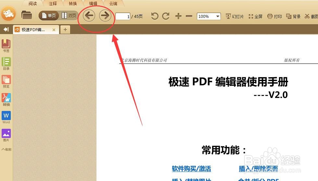Open the 软件购买/激活 link
Image resolution: width=318 pixels, height=181 pixels.
pyautogui.click(x=191, y=169)
